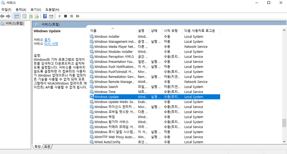Select the highlighted Windows Update service
The image size is (287, 154).
(x=155, y=97)
